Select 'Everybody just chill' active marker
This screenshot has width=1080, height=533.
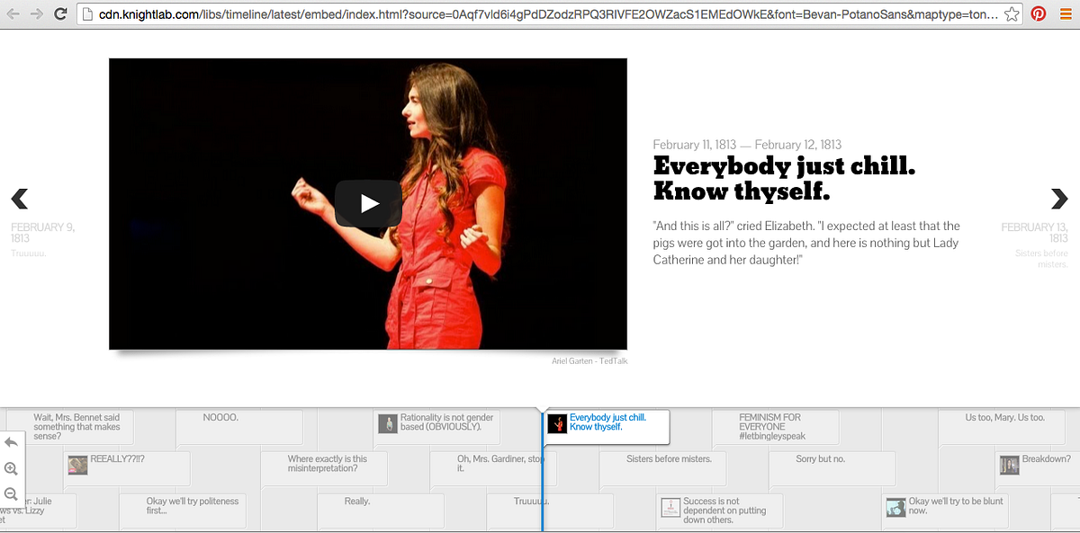(607, 426)
